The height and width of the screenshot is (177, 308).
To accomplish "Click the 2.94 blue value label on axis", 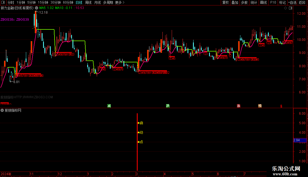I will [x=300, y=140].
